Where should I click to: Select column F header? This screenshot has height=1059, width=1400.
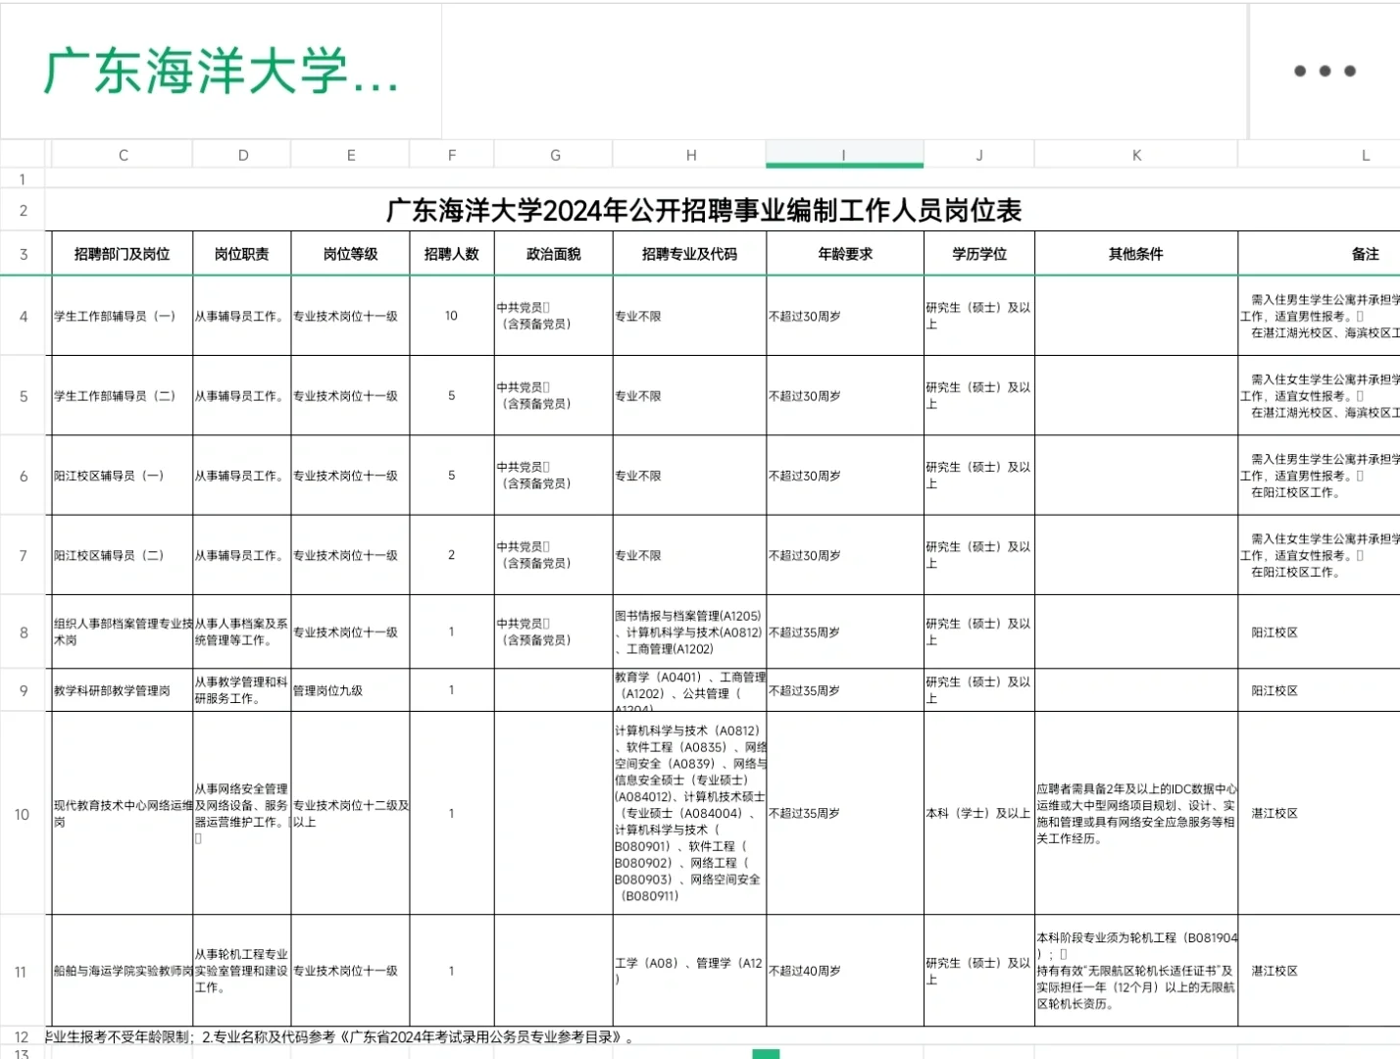coord(452,155)
